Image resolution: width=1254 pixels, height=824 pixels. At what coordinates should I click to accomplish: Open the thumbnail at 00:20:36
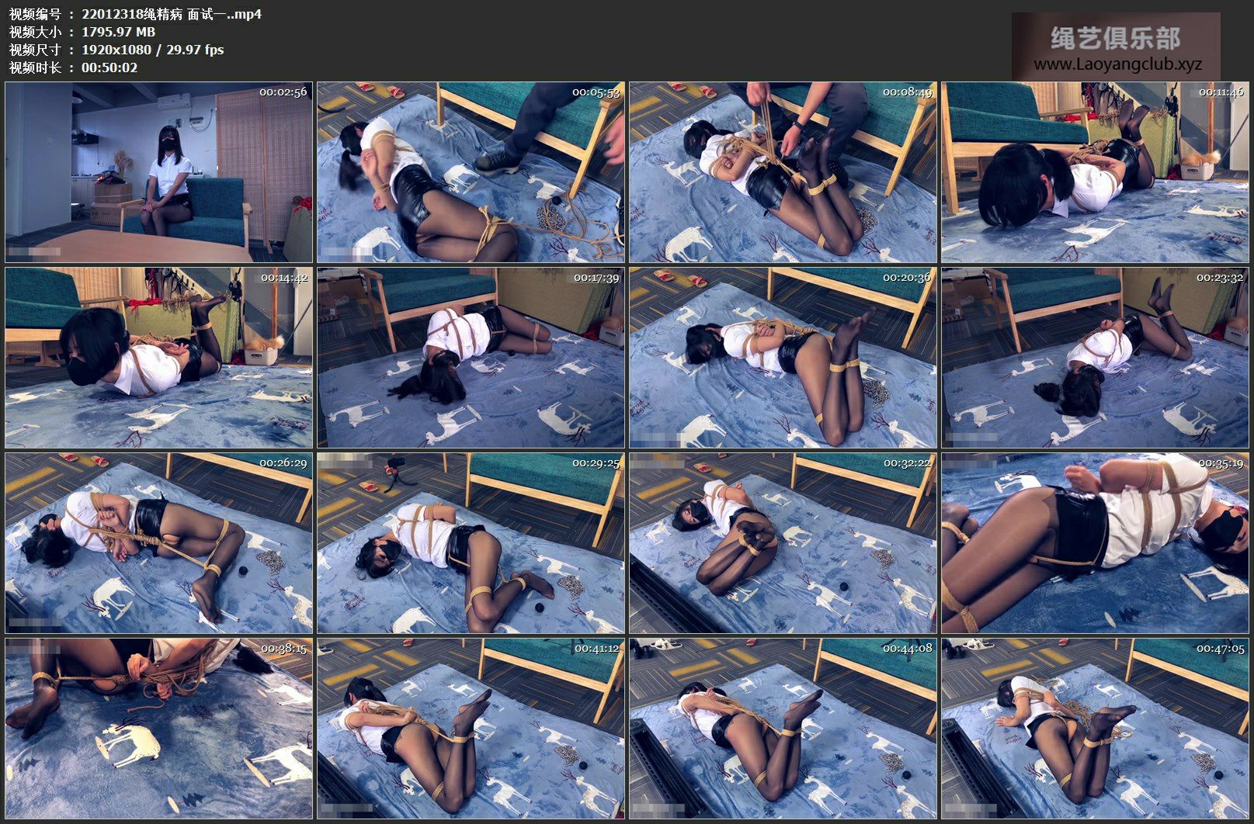coord(783,358)
